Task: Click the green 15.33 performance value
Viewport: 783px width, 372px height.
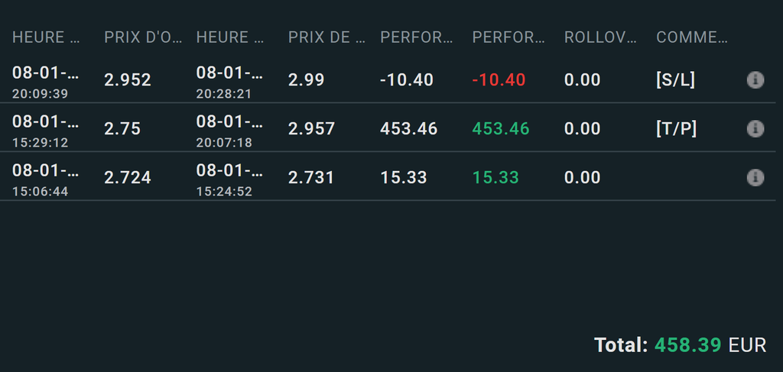Action: pyautogui.click(x=495, y=177)
